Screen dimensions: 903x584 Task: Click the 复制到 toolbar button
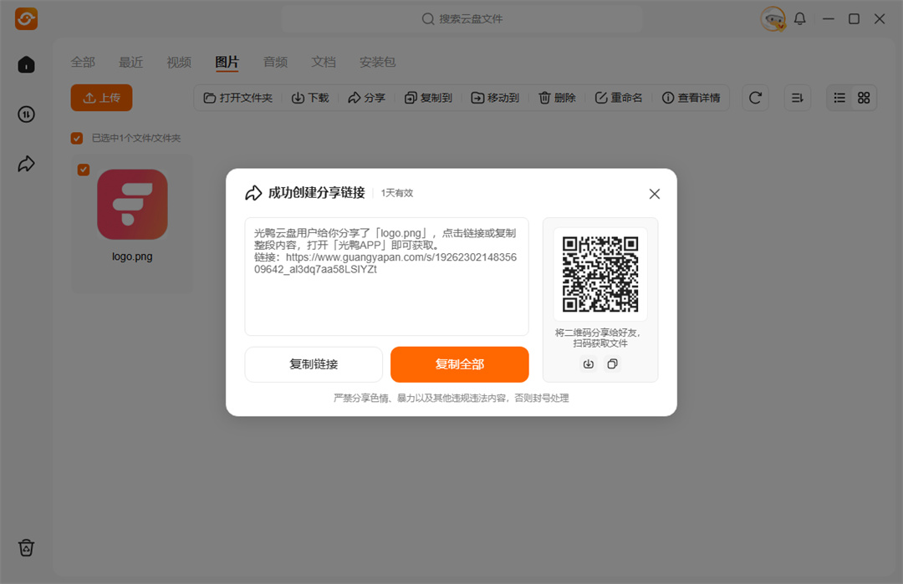click(x=428, y=98)
